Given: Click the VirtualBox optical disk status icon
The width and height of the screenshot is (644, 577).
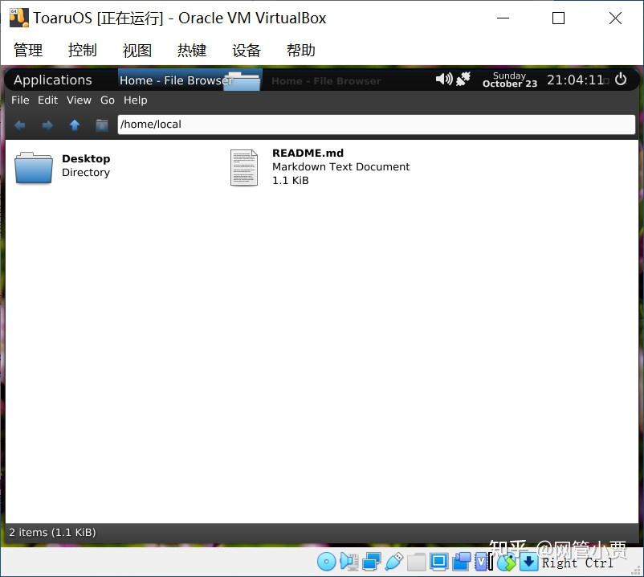Looking at the screenshot, I should 327,562.
